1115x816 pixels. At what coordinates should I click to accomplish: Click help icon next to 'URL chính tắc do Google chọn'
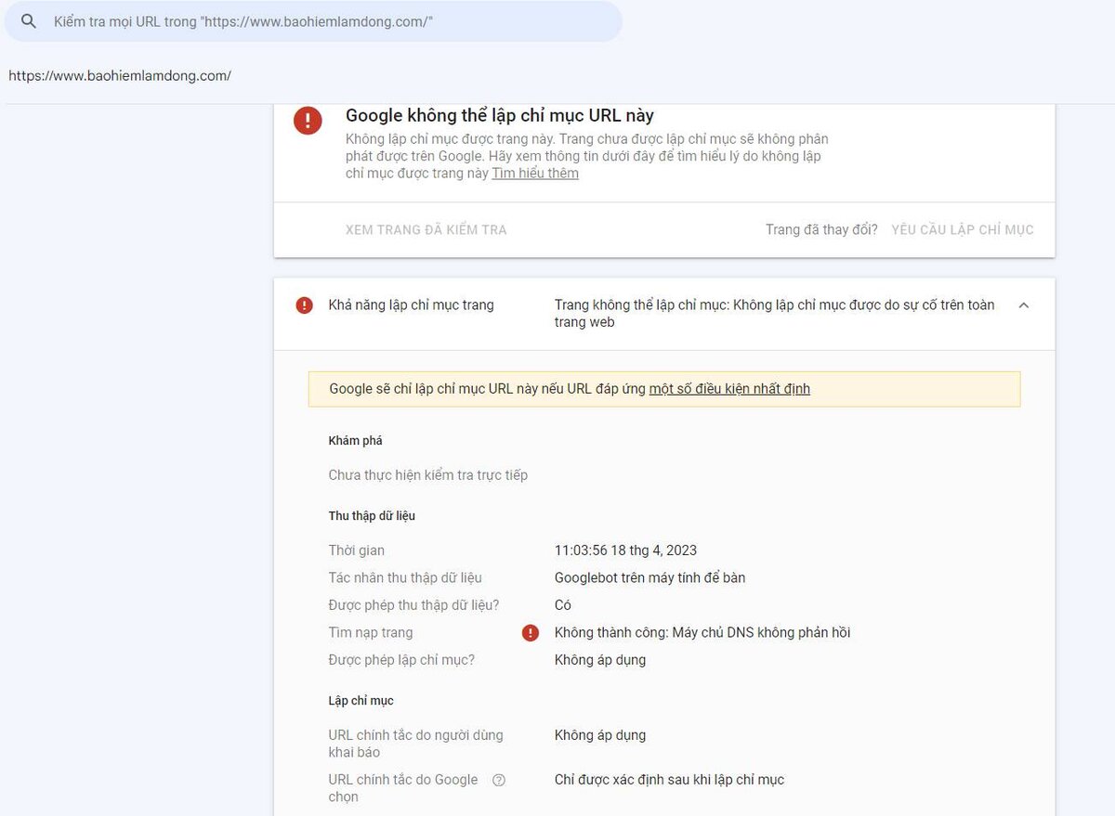(x=499, y=780)
